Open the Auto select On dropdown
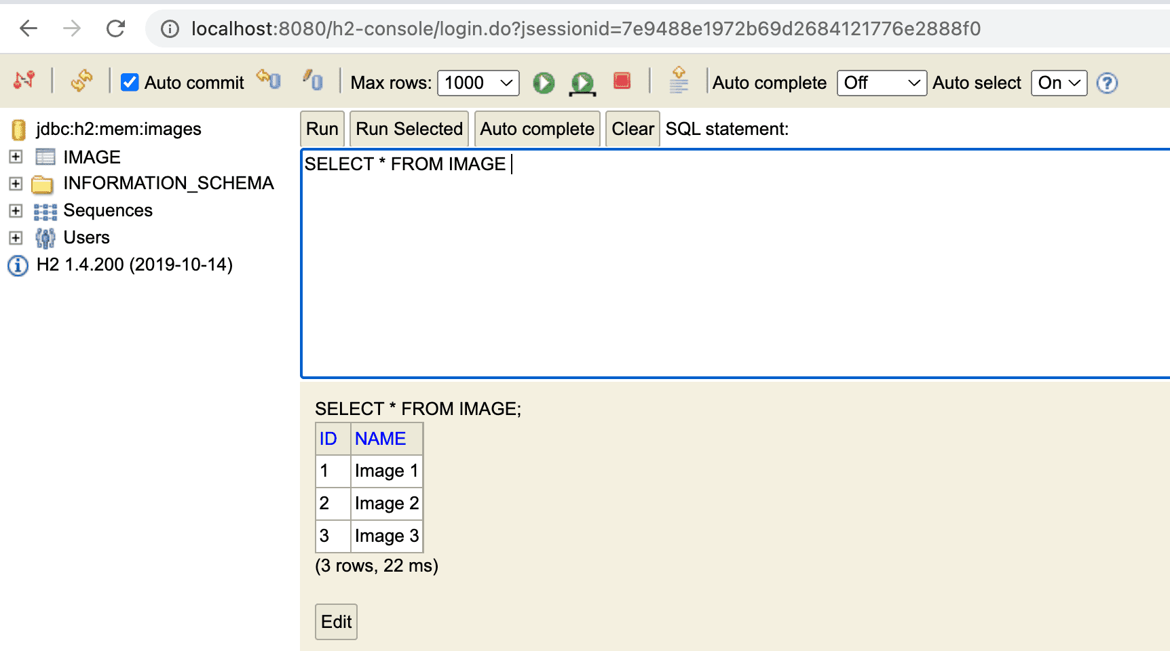The width and height of the screenshot is (1170, 651). [x=1059, y=83]
